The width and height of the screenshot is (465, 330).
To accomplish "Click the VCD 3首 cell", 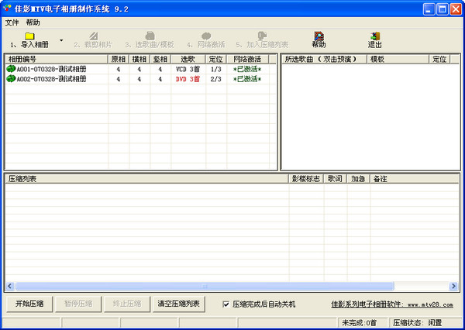I will (x=188, y=70).
